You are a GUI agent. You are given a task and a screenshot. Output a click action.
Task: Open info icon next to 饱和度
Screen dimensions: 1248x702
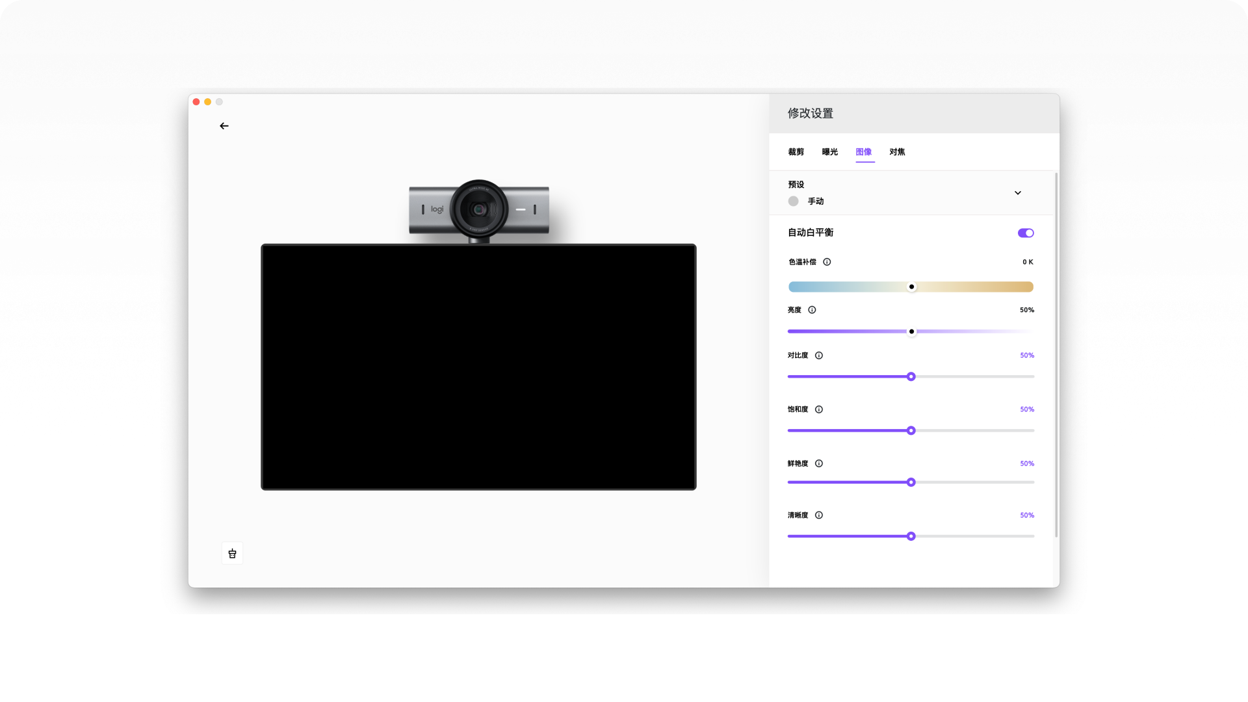pos(819,409)
